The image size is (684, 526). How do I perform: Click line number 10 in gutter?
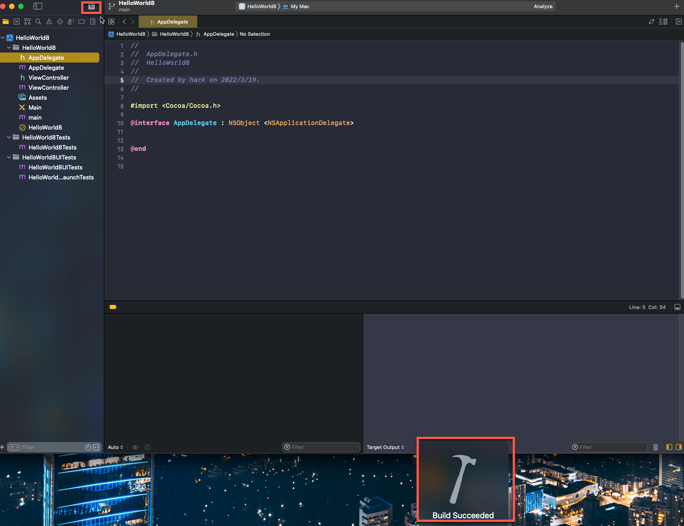pyautogui.click(x=120, y=123)
